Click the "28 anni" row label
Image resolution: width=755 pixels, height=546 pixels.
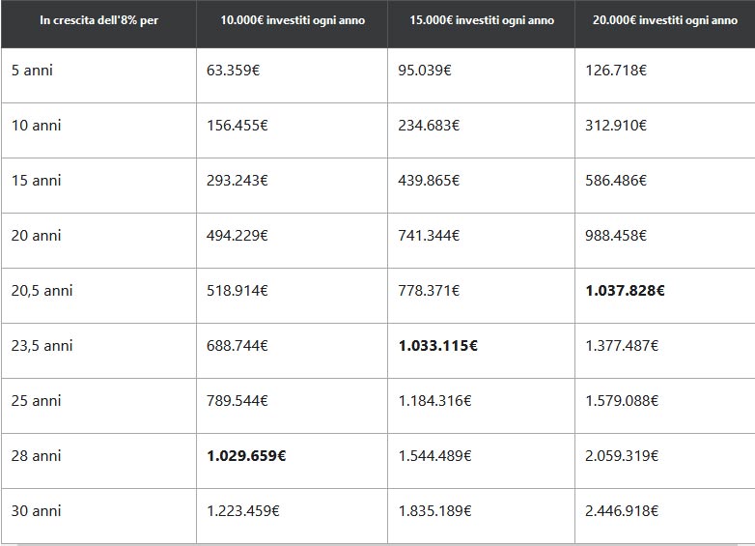tap(37, 455)
